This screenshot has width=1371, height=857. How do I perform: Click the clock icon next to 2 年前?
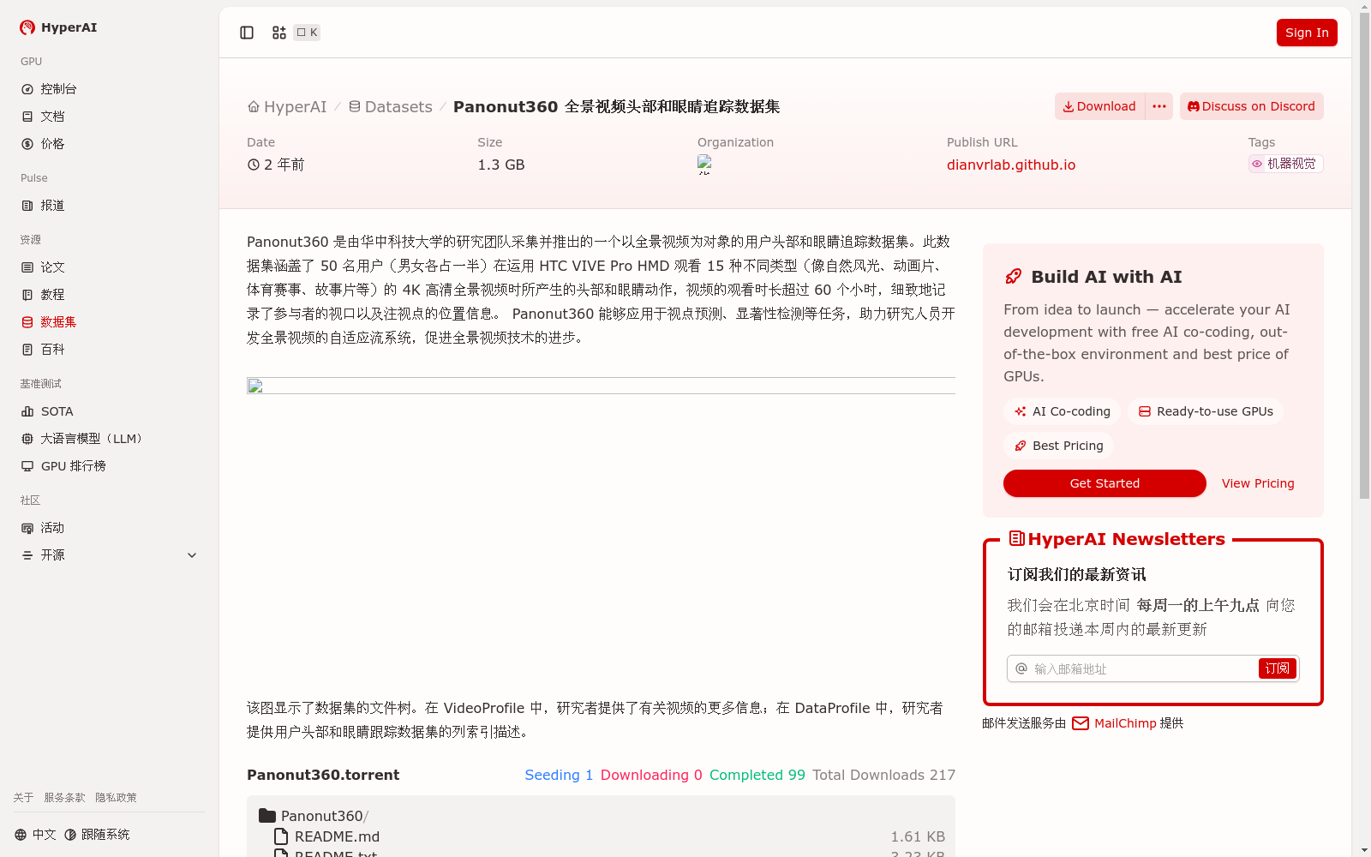pyautogui.click(x=254, y=165)
